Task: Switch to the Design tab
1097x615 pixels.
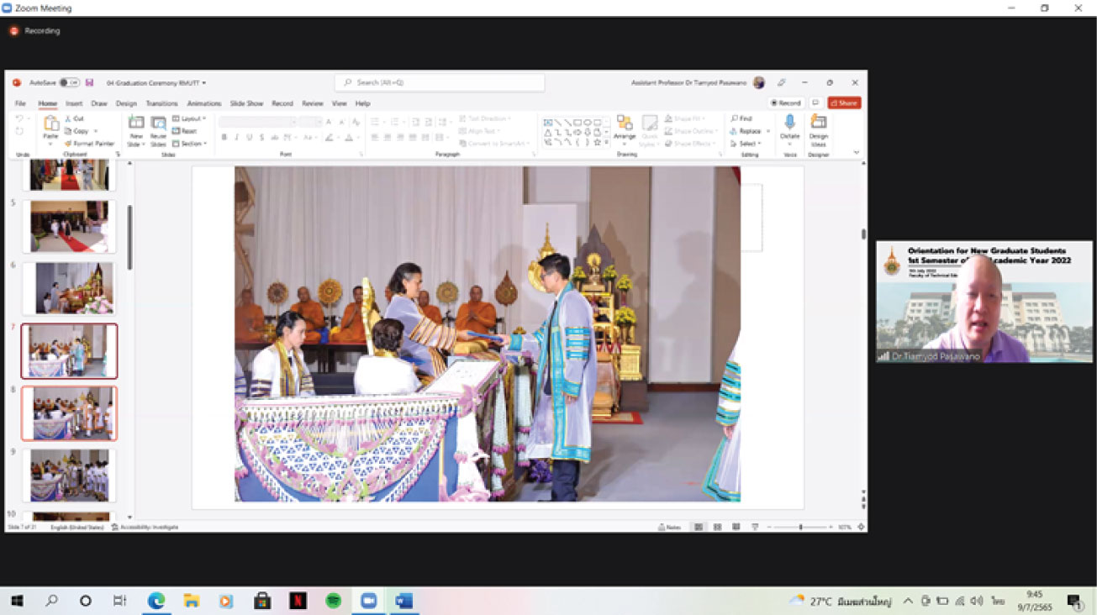Action: pyautogui.click(x=126, y=103)
